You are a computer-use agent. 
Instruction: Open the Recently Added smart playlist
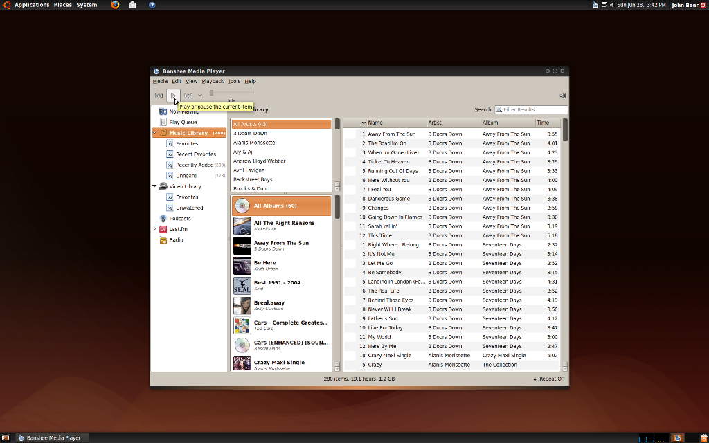click(195, 165)
